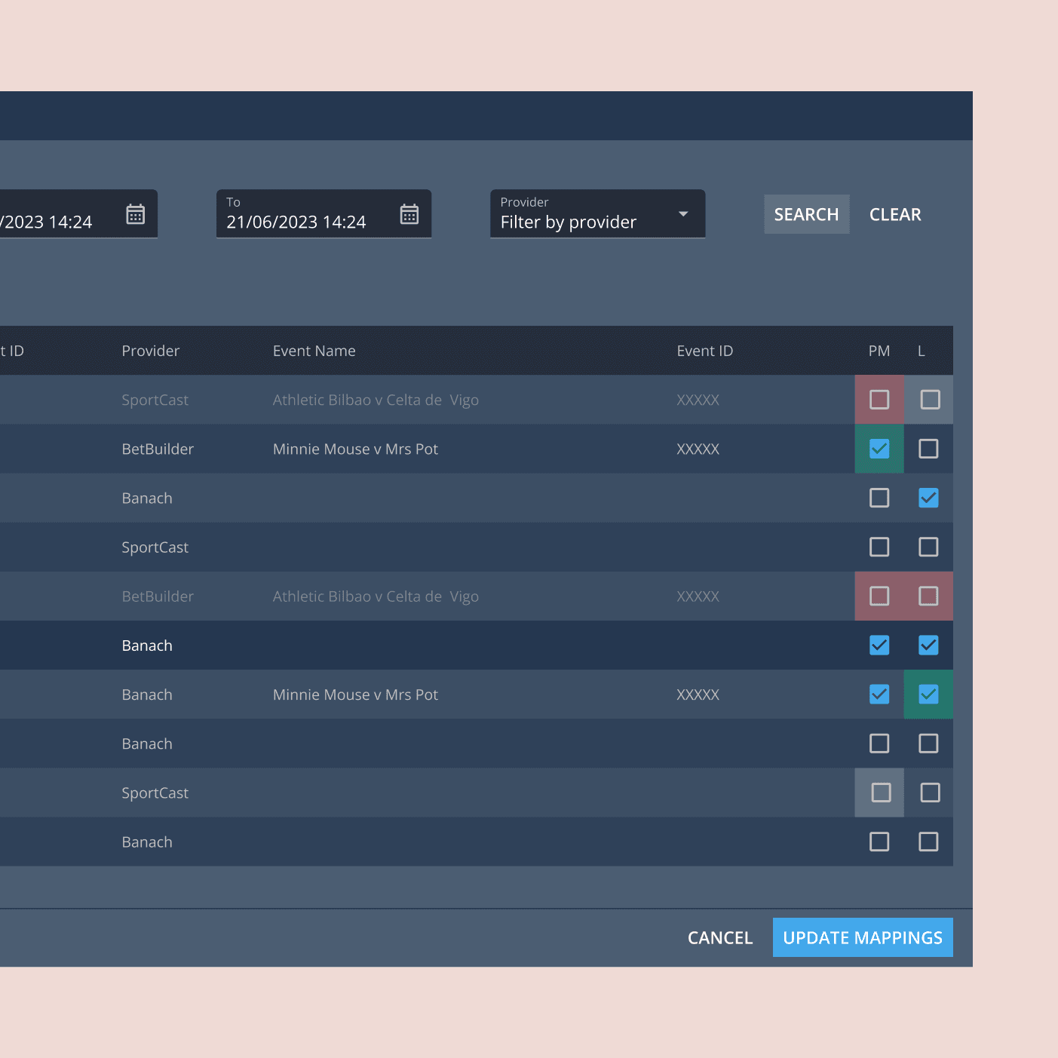The height and width of the screenshot is (1058, 1058).
Task: Click the Banach provider name in highlighted row
Action: pos(147,646)
